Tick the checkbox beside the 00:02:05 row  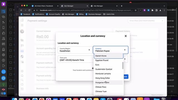(x=11, y=27)
